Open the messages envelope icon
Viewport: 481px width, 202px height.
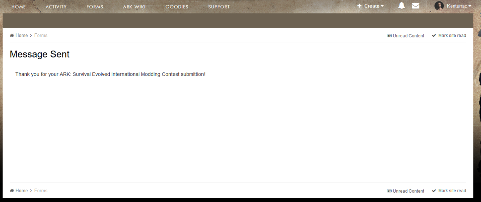pyautogui.click(x=416, y=6)
